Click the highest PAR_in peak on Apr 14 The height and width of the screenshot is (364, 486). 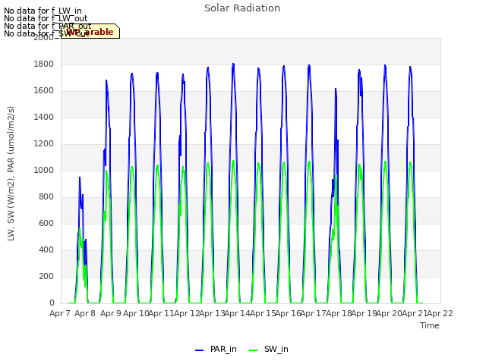[233, 64]
